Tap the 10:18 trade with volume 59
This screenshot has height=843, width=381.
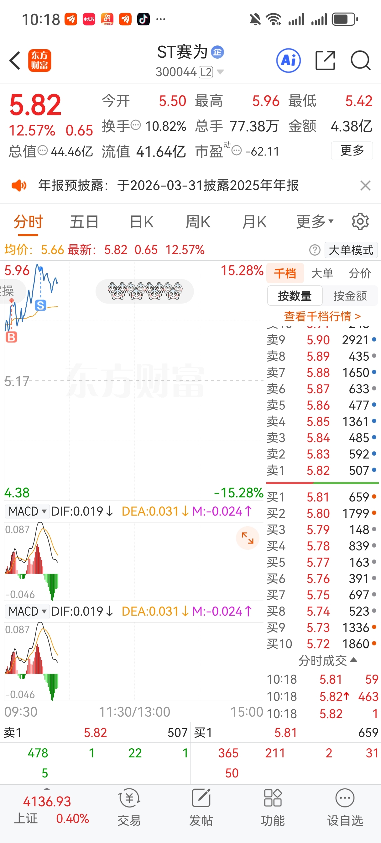click(x=322, y=679)
